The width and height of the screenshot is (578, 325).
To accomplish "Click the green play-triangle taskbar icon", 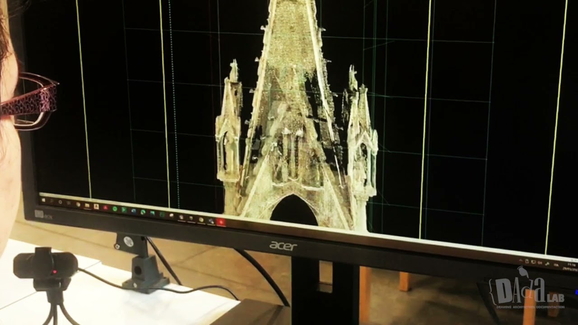I will pos(124,210).
